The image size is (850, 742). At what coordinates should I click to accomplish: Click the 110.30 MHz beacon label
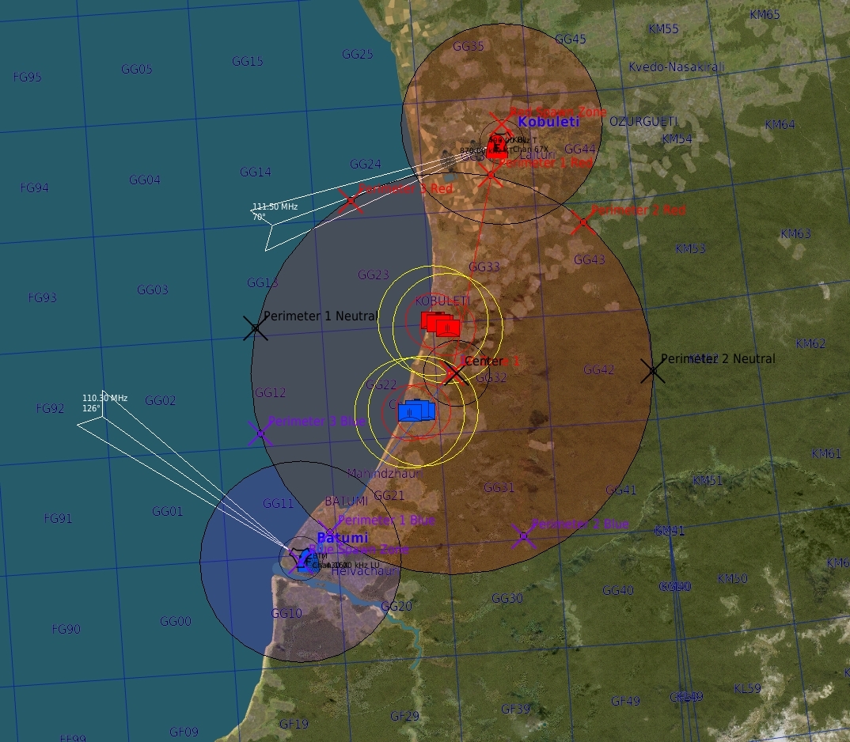(104, 398)
